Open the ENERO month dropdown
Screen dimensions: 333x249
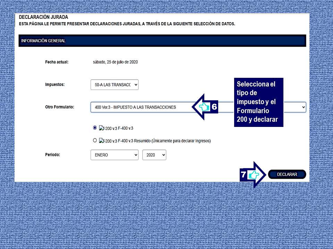tap(114, 155)
